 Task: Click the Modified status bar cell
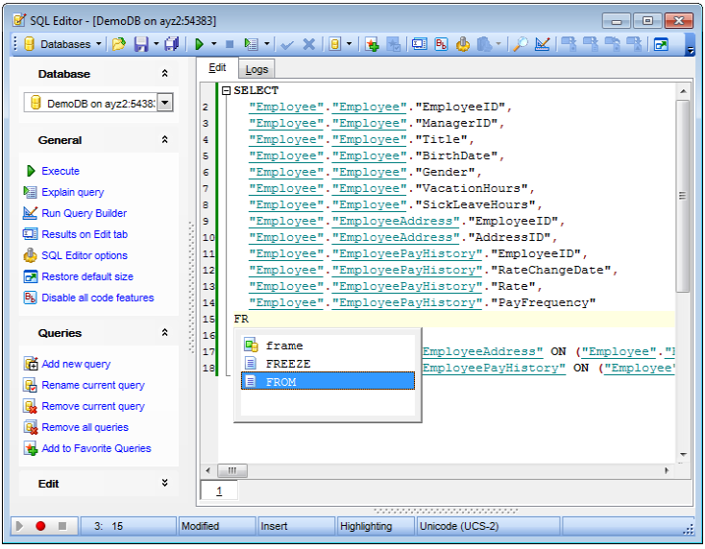[217, 526]
